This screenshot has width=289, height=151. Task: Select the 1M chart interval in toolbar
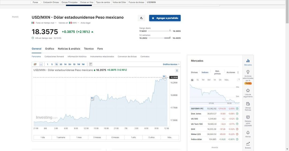(83, 64)
